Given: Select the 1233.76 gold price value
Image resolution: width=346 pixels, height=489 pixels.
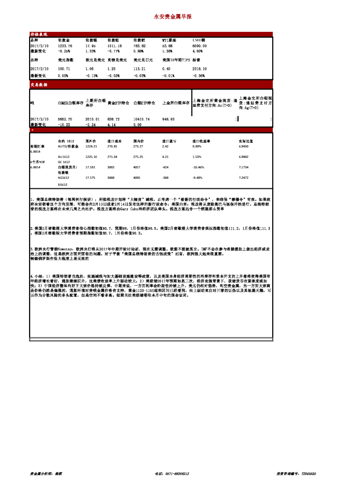Looking at the screenshot, I should pyautogui.click(x=65, y=46).
